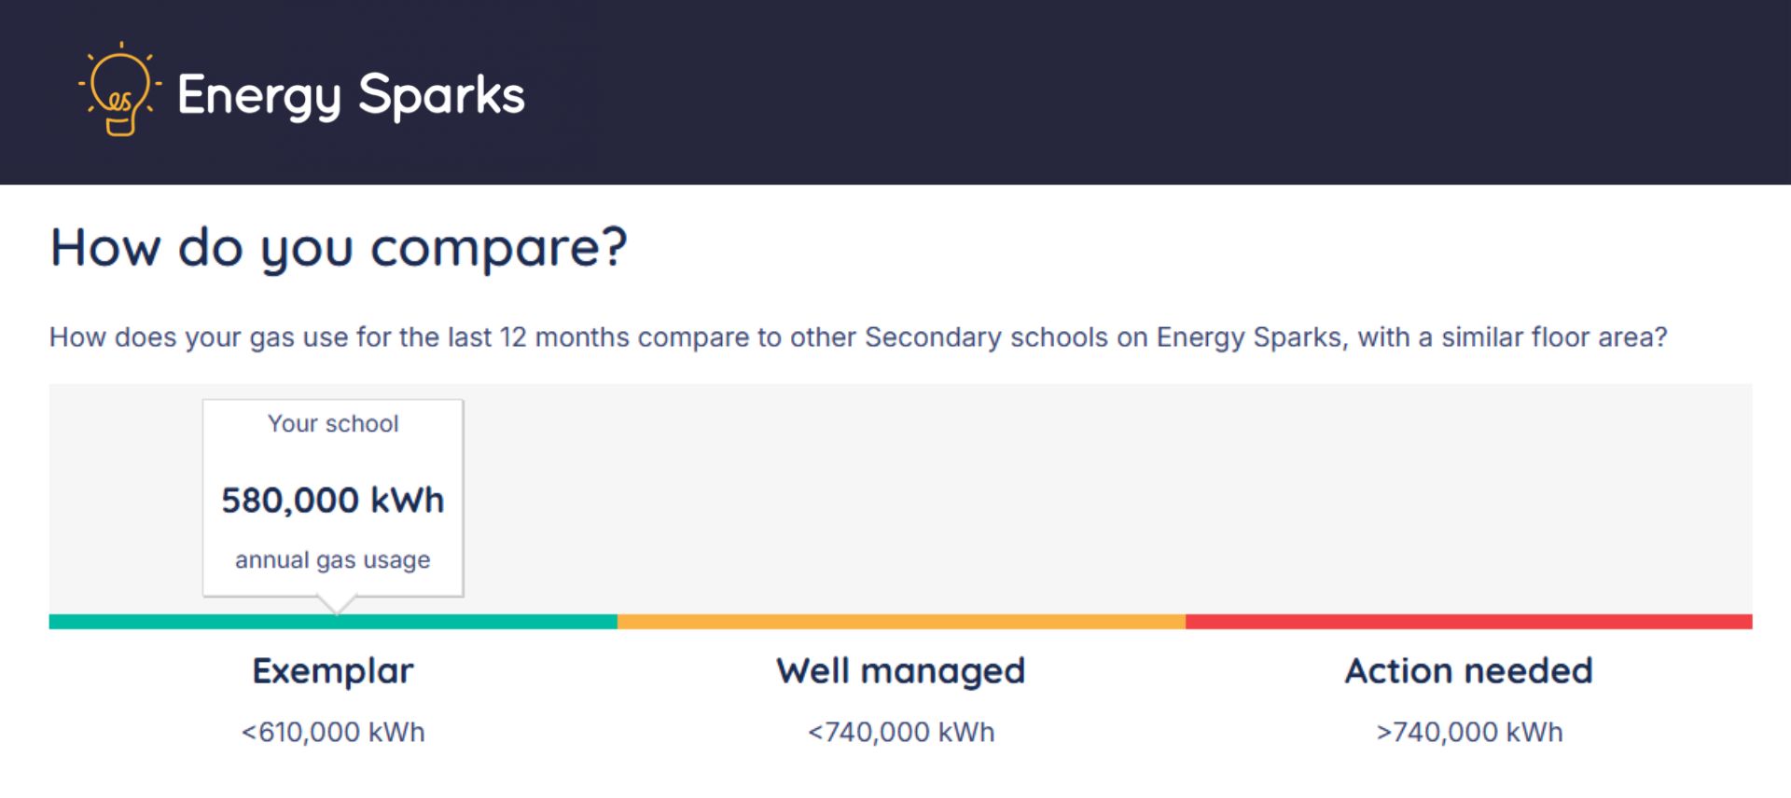Select the Exemplar category label
1791x798 pixels.
pyautogui.click(x=333, y=671)
